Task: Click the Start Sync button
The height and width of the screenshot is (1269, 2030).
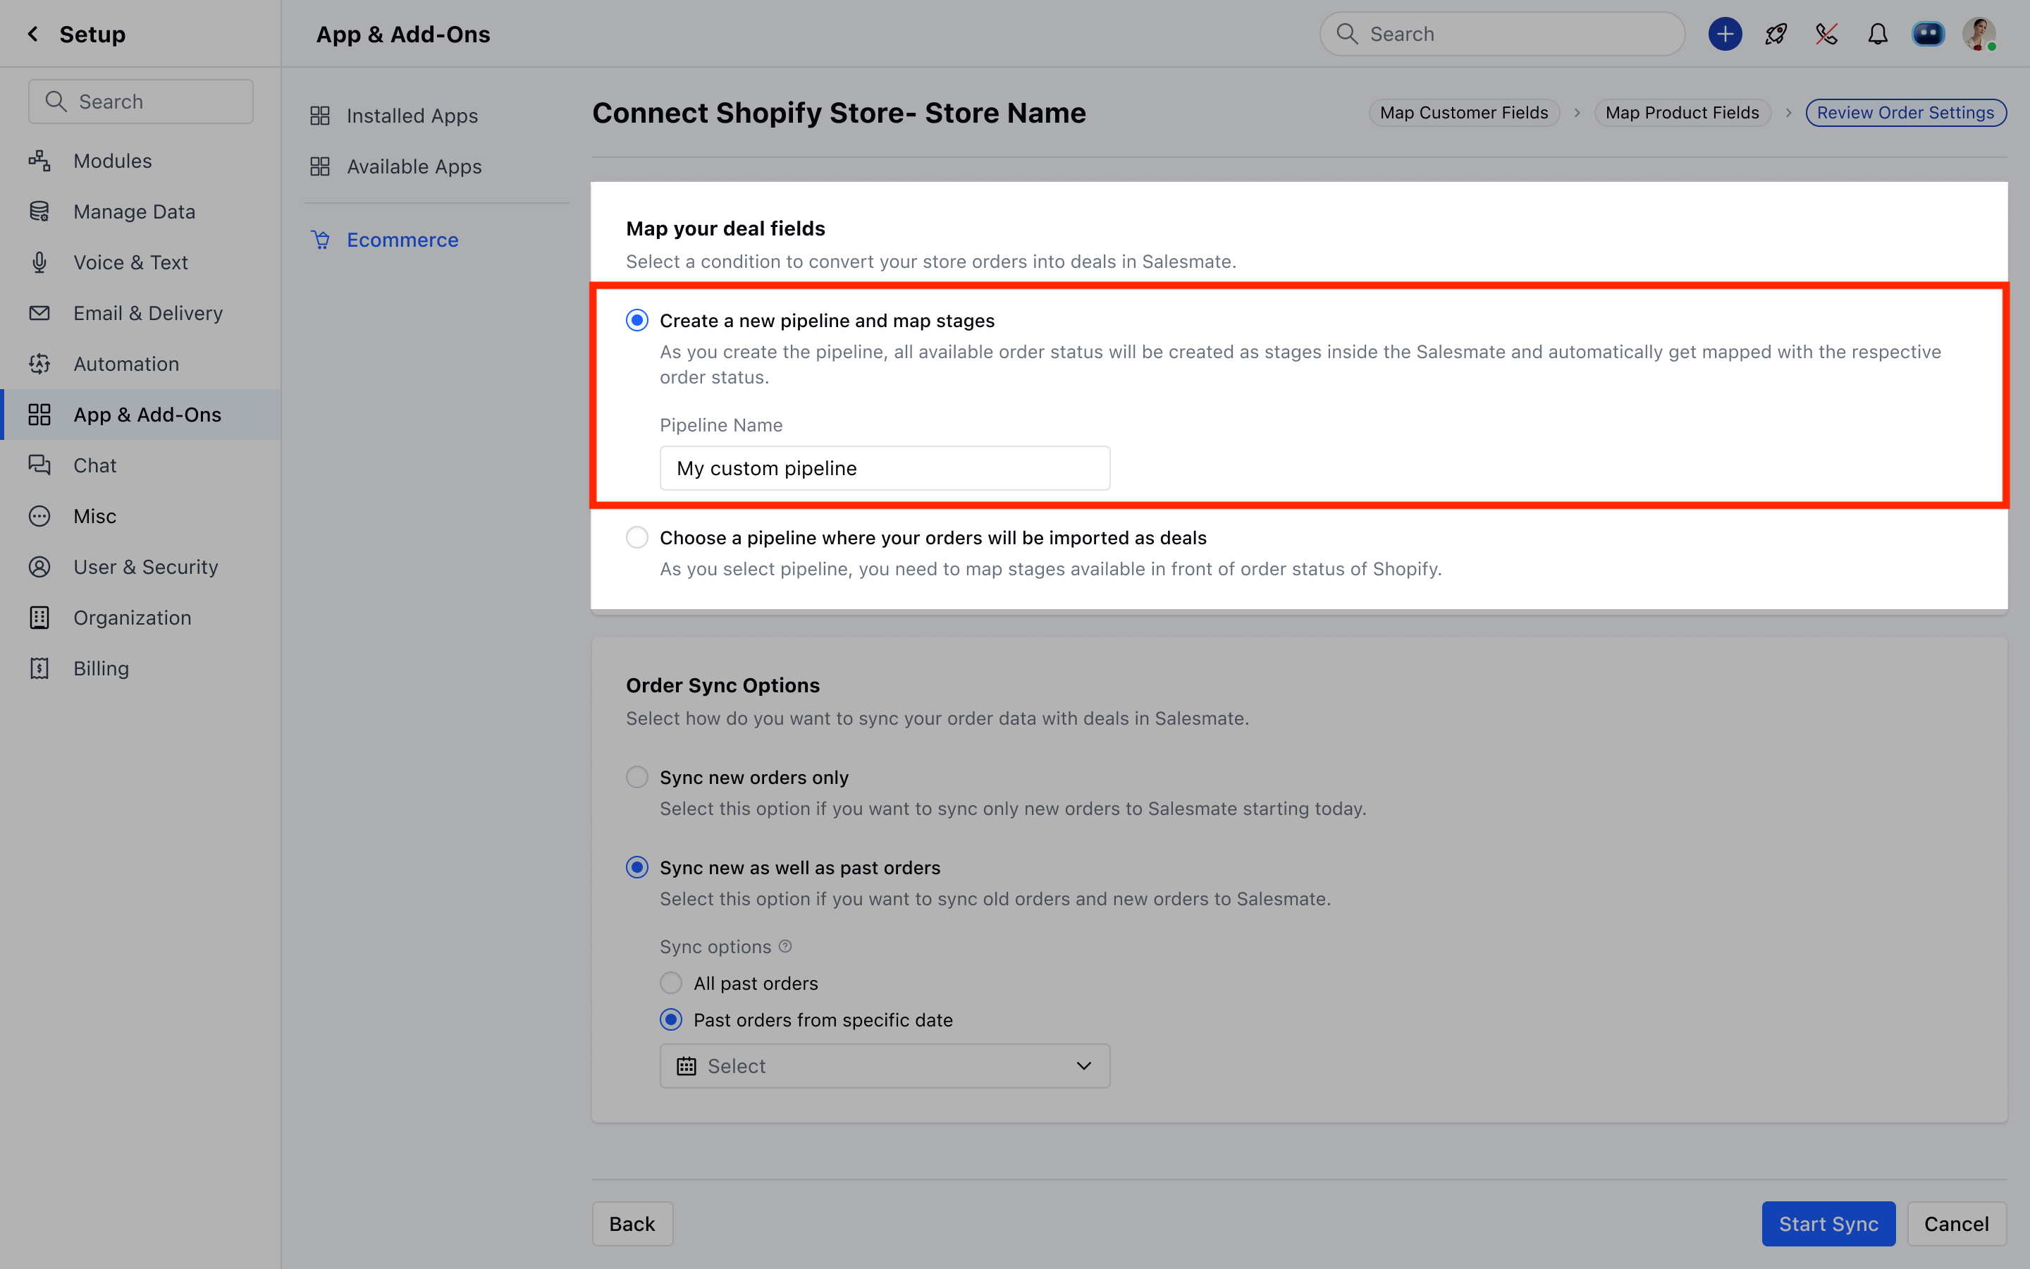Action: coord(1828,1224)
